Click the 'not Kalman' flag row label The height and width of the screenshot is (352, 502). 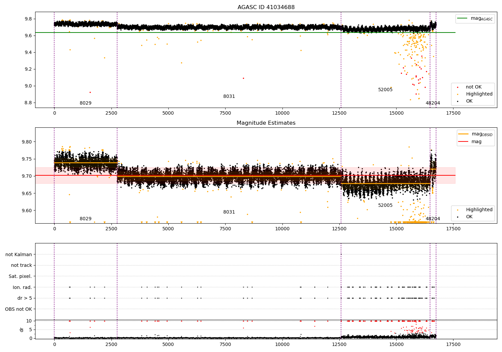(x=19, y=254)
